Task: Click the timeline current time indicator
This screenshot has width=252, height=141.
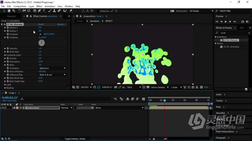Action: click(164, 100)
